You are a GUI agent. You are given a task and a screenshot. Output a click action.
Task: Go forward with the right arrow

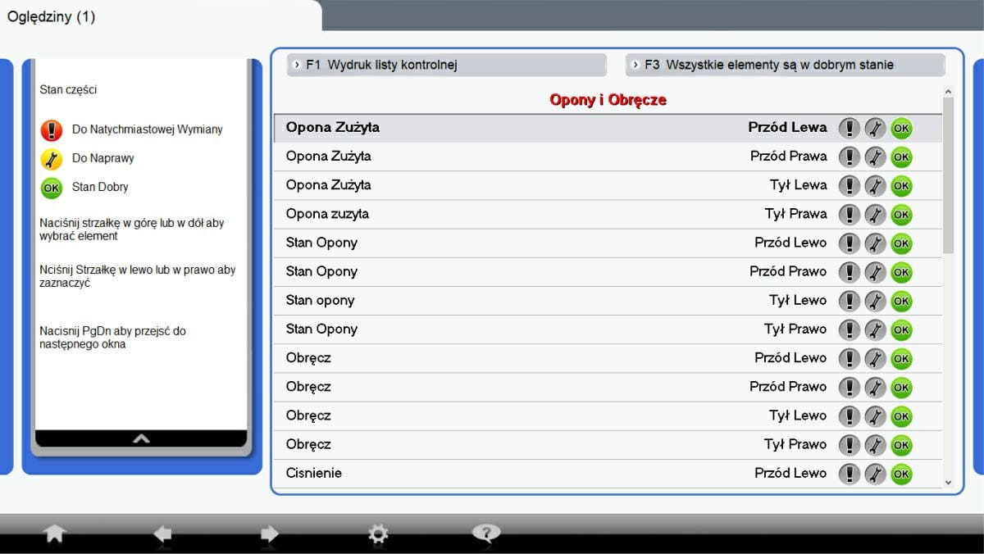(270, 534)
